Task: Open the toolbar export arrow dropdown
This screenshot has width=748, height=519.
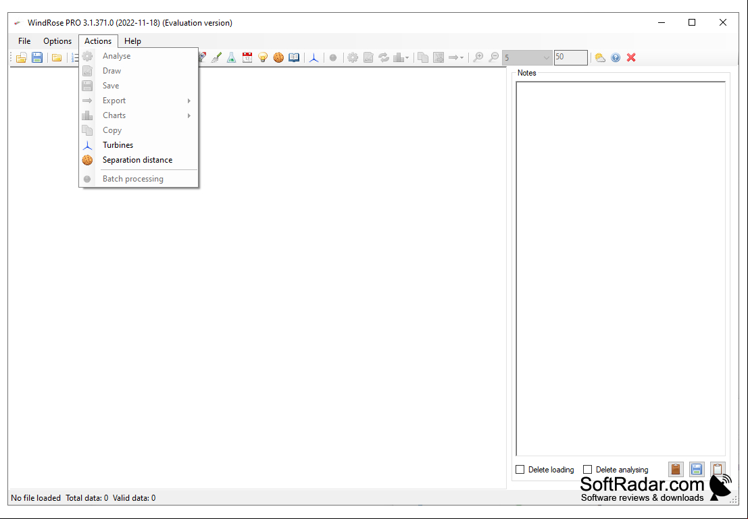Action: [456, 57]
